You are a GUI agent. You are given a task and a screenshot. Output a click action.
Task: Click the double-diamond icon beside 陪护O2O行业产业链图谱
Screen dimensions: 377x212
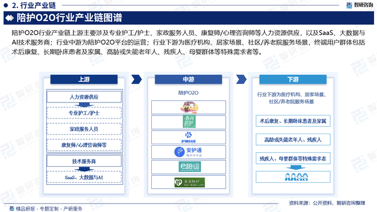[x=10, y=18]
